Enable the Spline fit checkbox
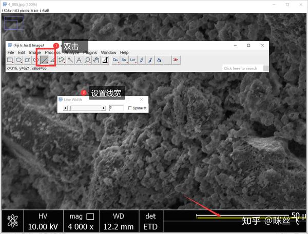308x234 pixels. point(130,108)
